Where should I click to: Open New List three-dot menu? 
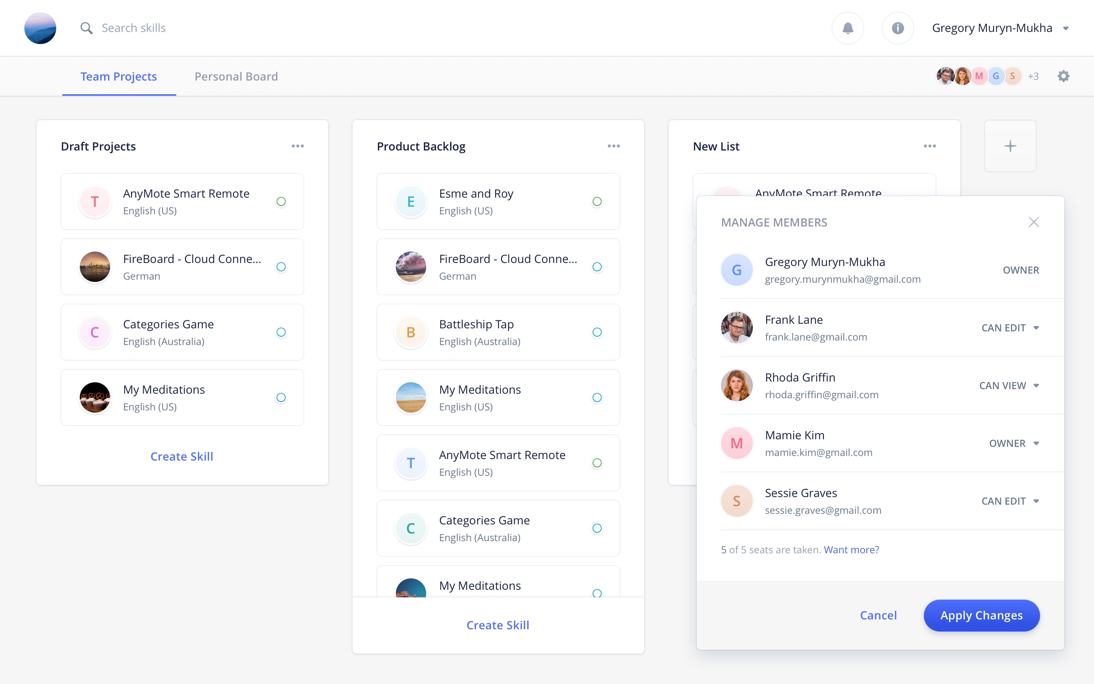click(x=930, y=146)
